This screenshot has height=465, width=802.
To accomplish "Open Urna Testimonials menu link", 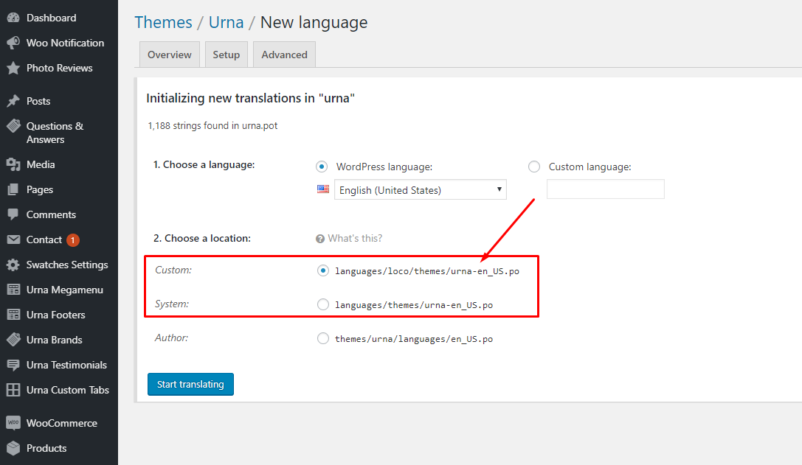I will point(66,365).
